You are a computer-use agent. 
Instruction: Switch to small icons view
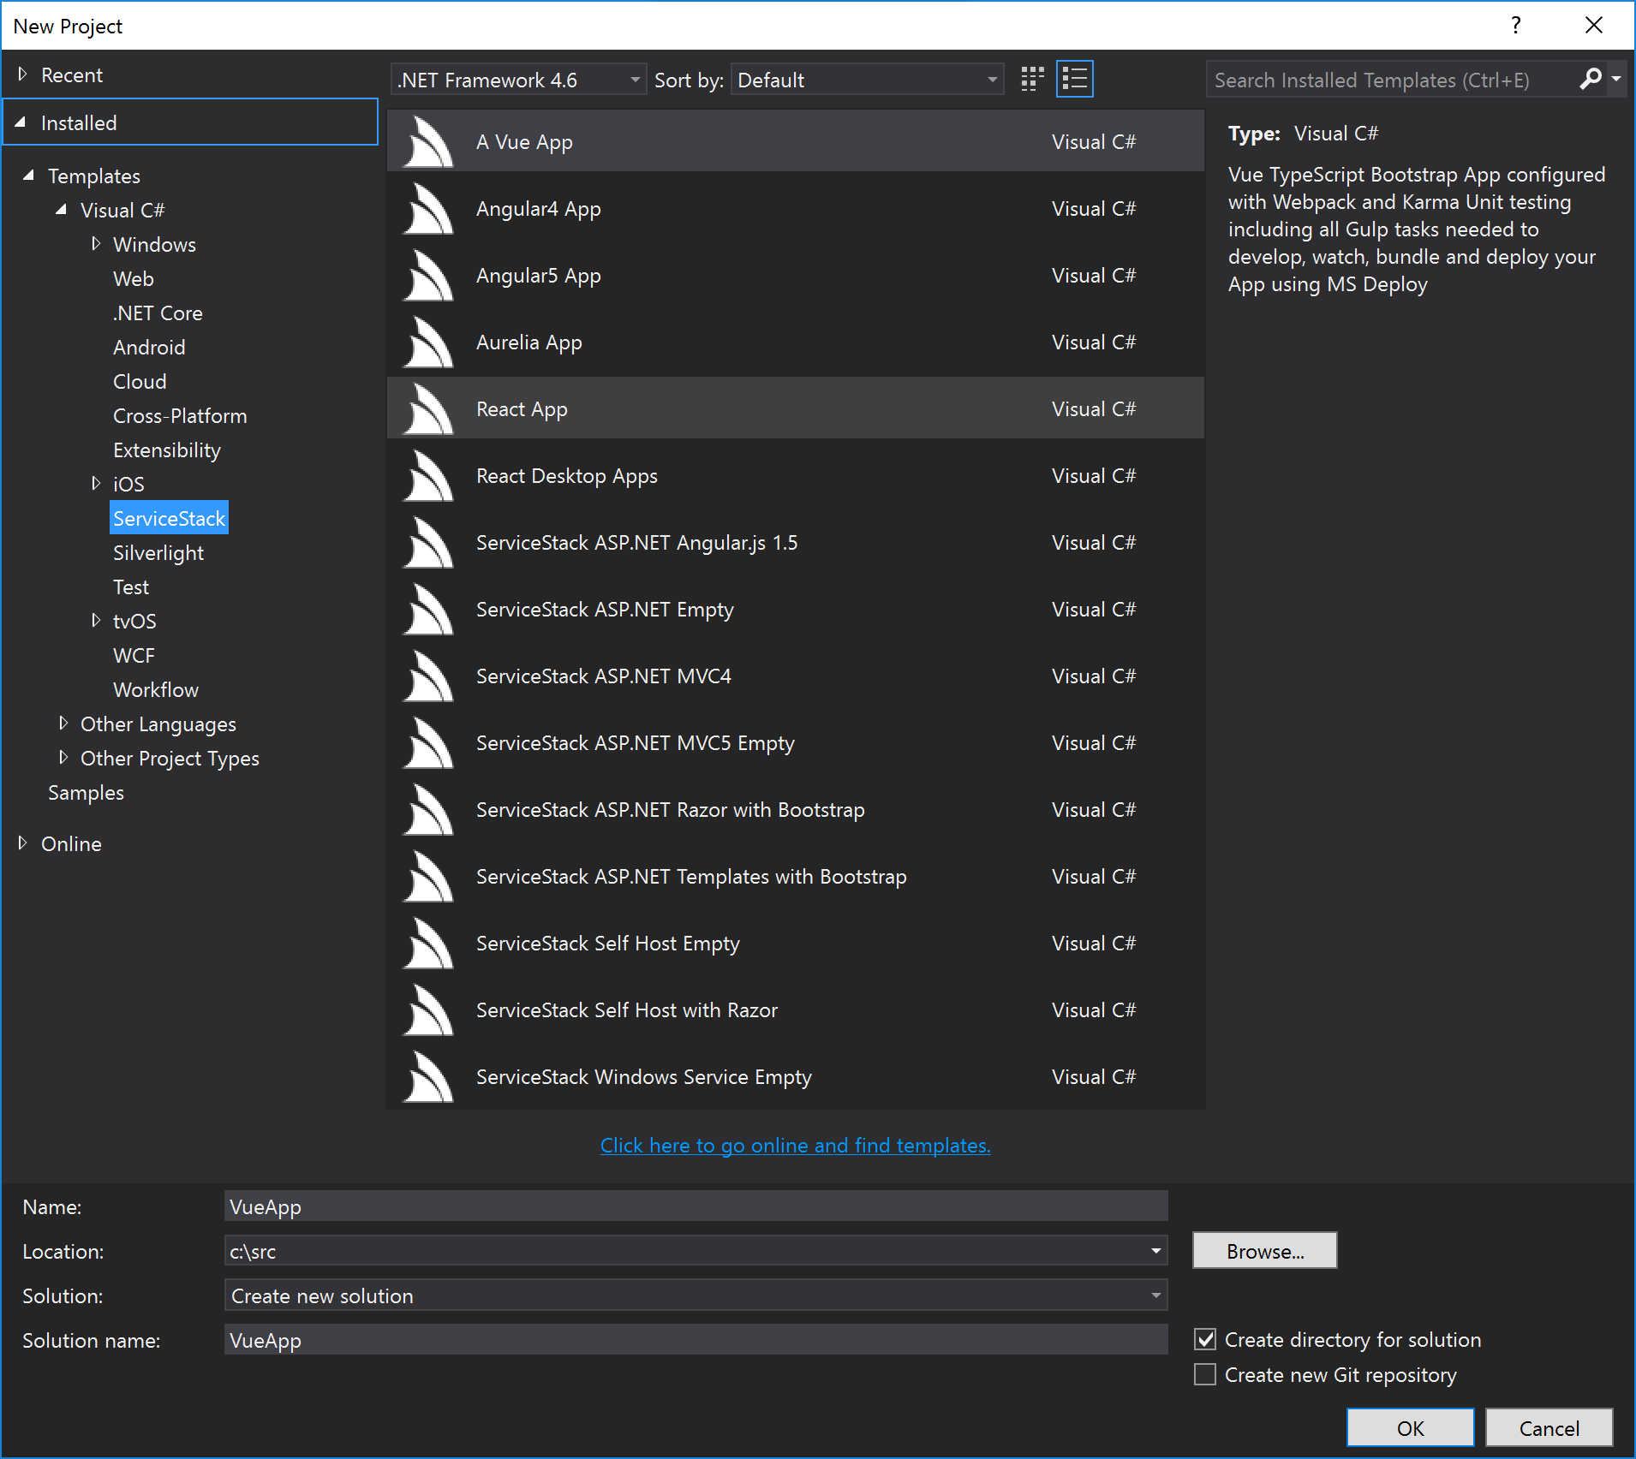pyautogui.click(x=1031, y=78)
